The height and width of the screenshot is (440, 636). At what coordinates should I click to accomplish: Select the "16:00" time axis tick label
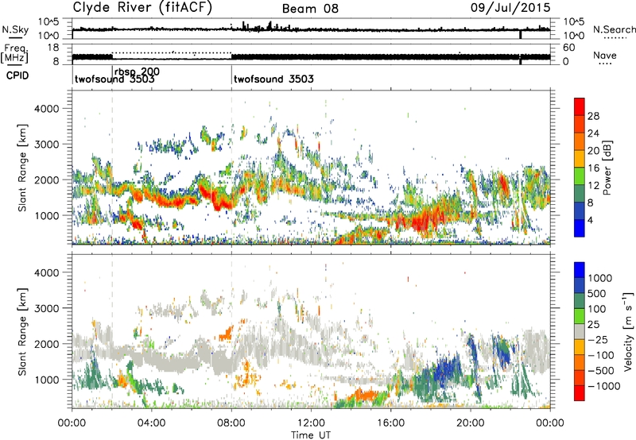click(x=390, y=423)
